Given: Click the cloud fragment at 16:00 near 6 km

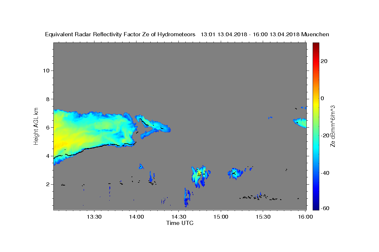Looking at the screenshot, I should tap(301, 123).
